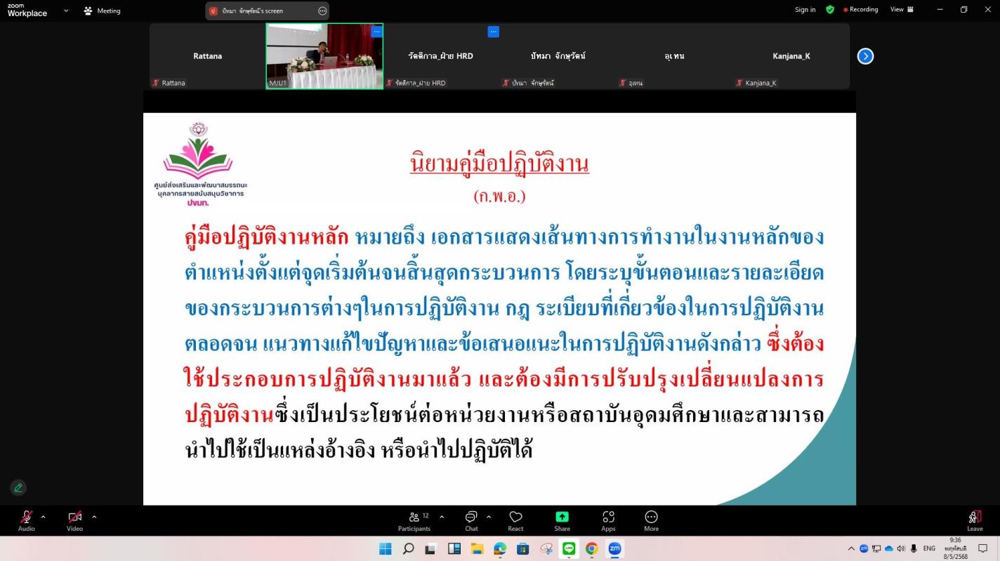Expand the Participants options arrow
Screen dimensions: 1000x561
(442, 517)
